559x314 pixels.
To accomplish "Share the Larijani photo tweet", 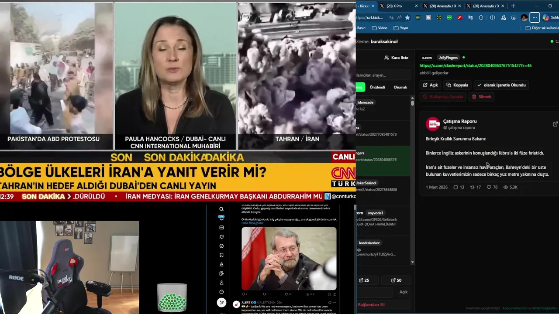I will [x=335, y=294].
